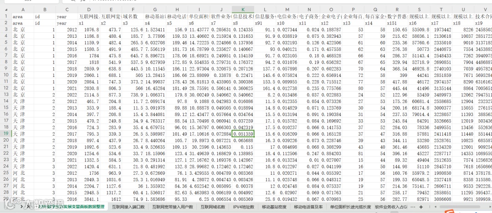Select column R header
This screenshot has height=213, width=492.
pos(397,10)
